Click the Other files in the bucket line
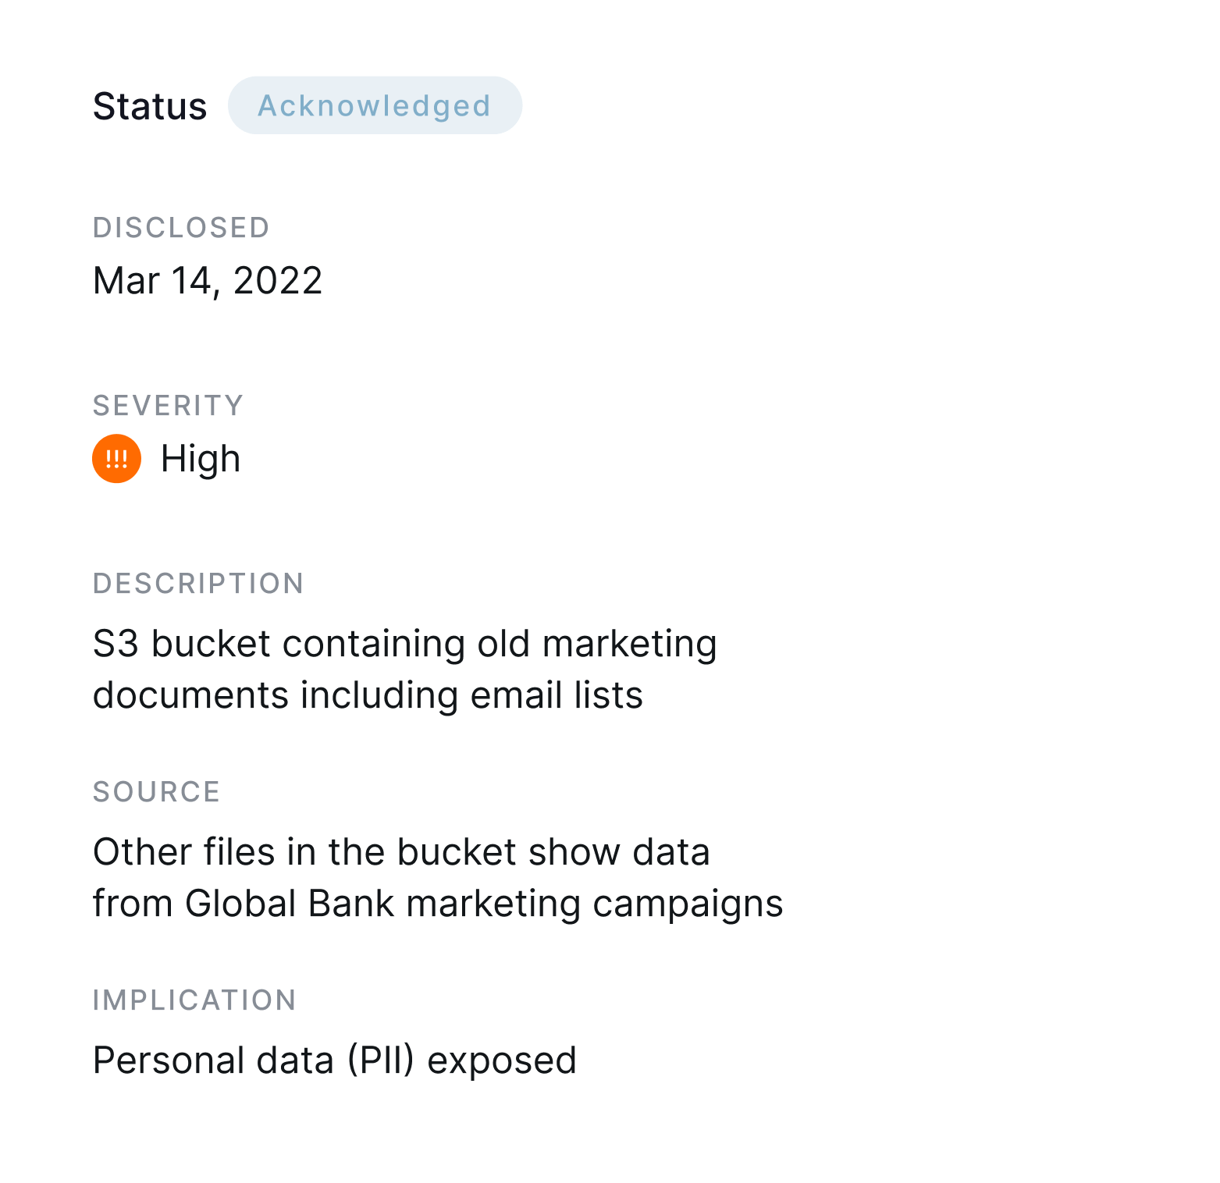Viewport: 1220px width, 1183px height. click(401, 852)
